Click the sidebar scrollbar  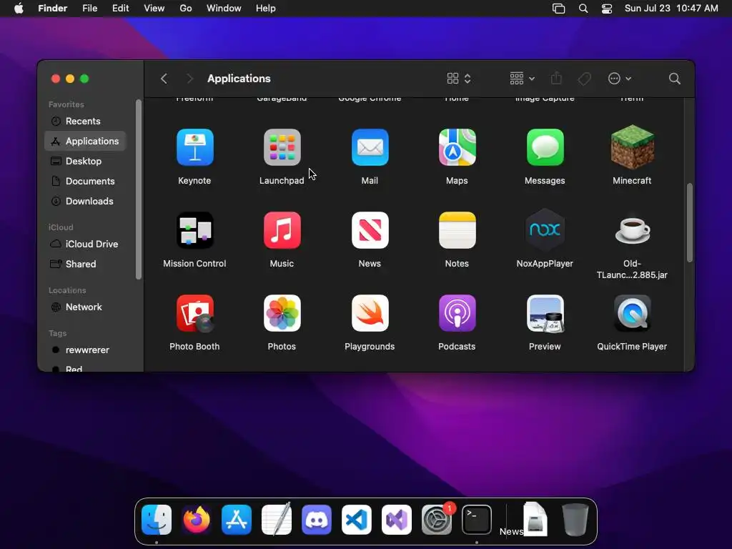(138, 189)
